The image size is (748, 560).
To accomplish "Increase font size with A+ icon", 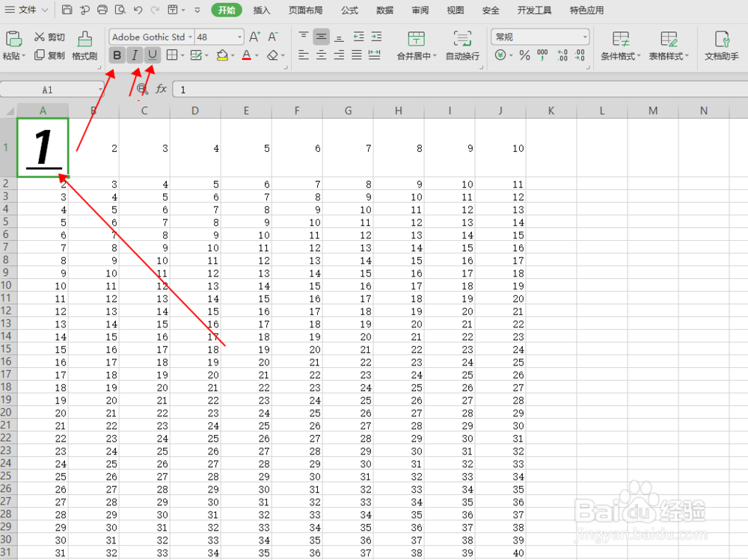I will point(255,37).
